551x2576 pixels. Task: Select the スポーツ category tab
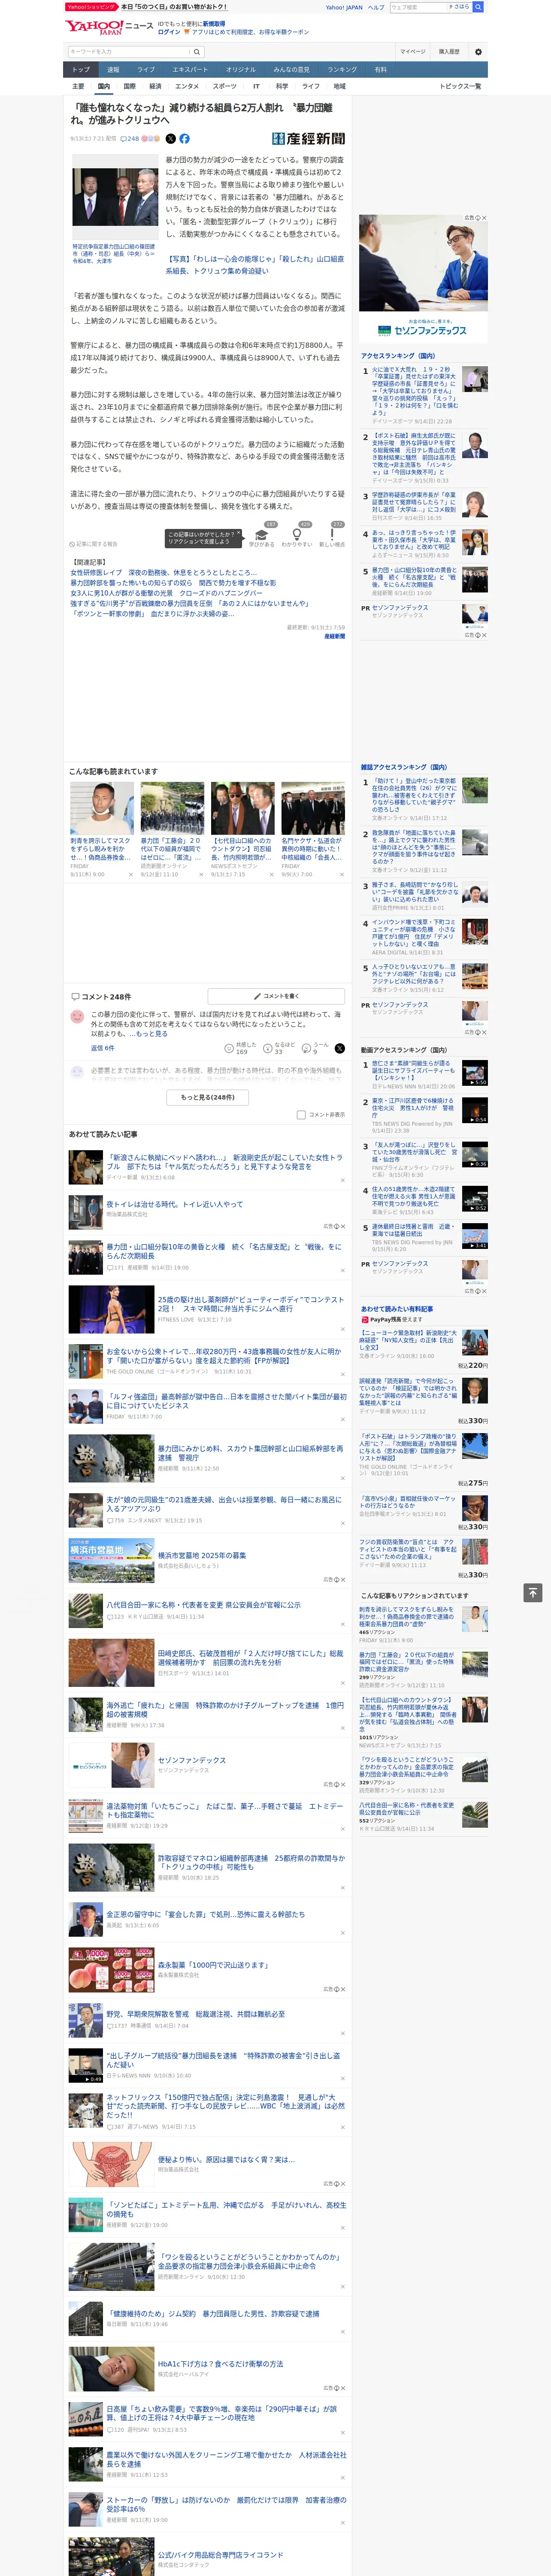click(225, 86)
